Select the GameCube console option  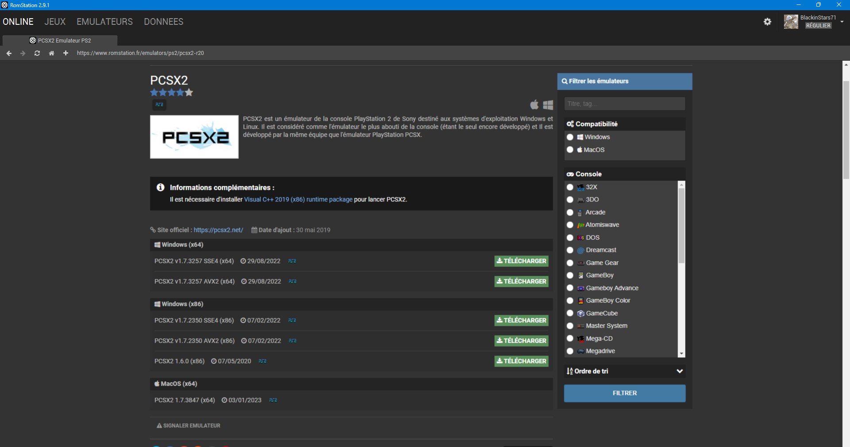[x=570, y=313]
